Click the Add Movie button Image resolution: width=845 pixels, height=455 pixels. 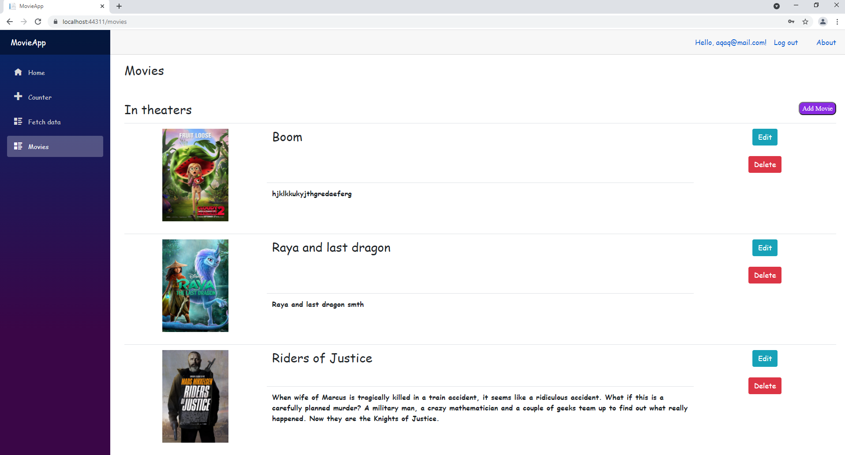[x=817, y=108]
